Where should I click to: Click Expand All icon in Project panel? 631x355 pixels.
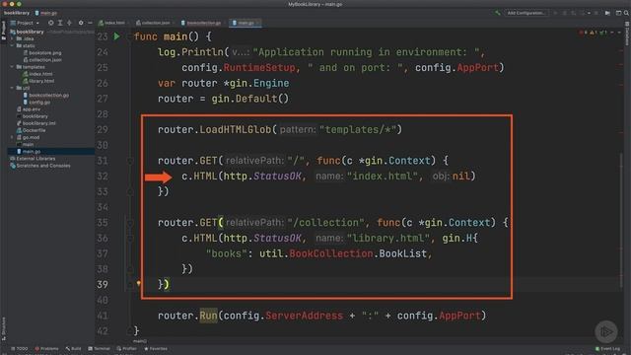click(60, 23)
